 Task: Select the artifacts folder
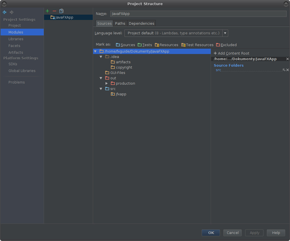click(120, 62)
